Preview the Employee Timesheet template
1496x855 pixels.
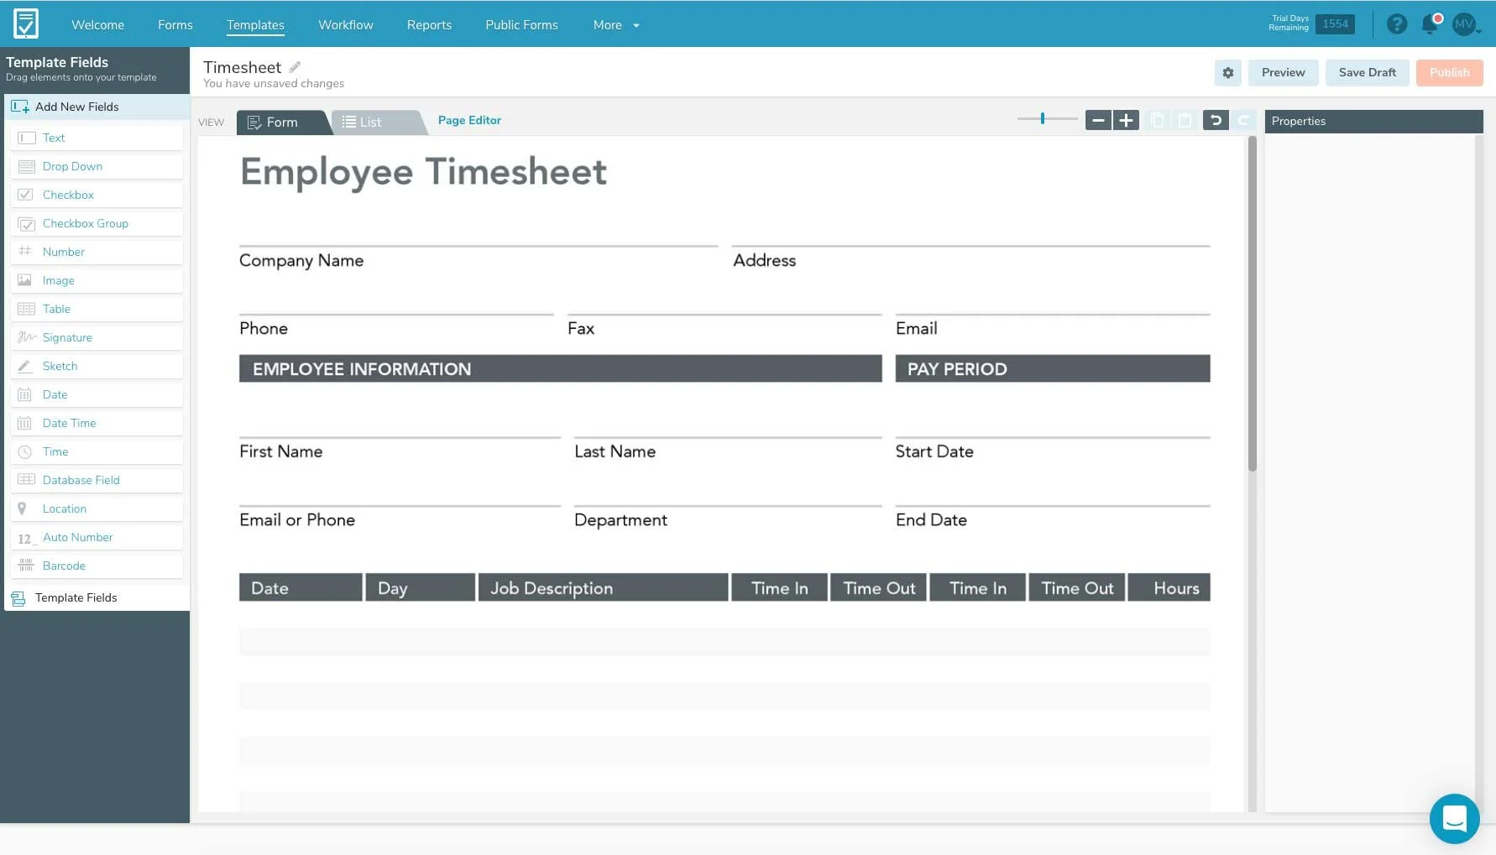pyautogui.click(x=1283, y=72)
